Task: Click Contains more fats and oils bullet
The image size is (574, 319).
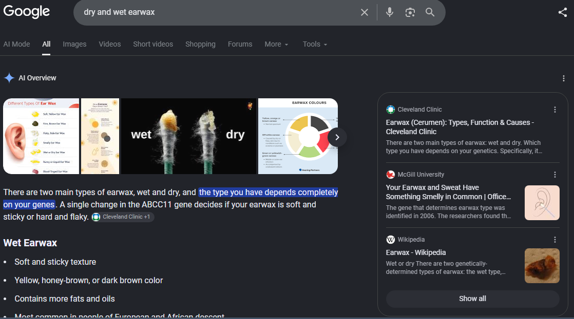Action: click(64, 299)
